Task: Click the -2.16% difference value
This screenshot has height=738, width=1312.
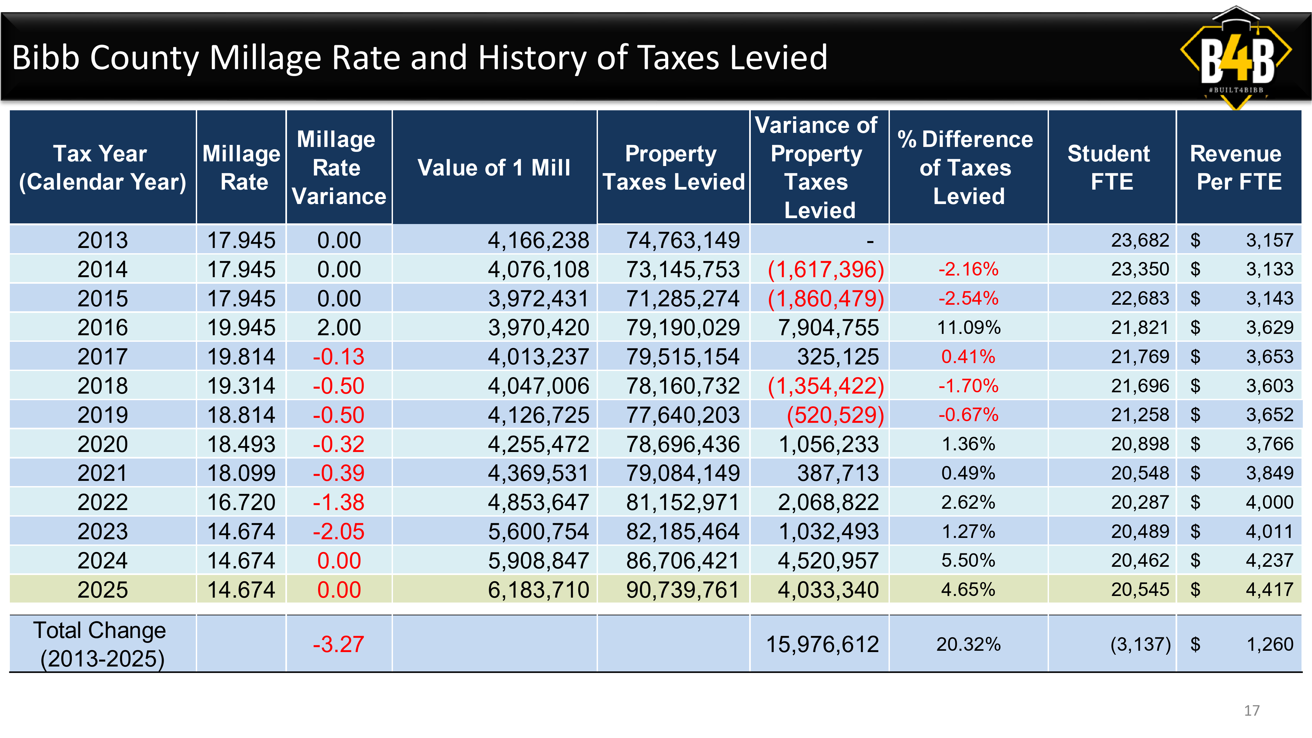Action: [x=968, y=269]
